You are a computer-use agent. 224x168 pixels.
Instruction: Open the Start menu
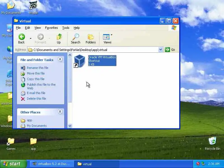pyautogui.click(x=13, y=164)
